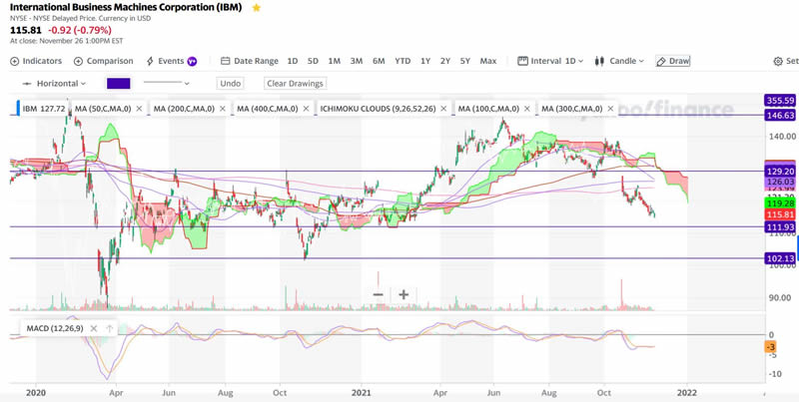
Task: Click the yellow favorite star beside IBM
Action: tap(257, 8)
